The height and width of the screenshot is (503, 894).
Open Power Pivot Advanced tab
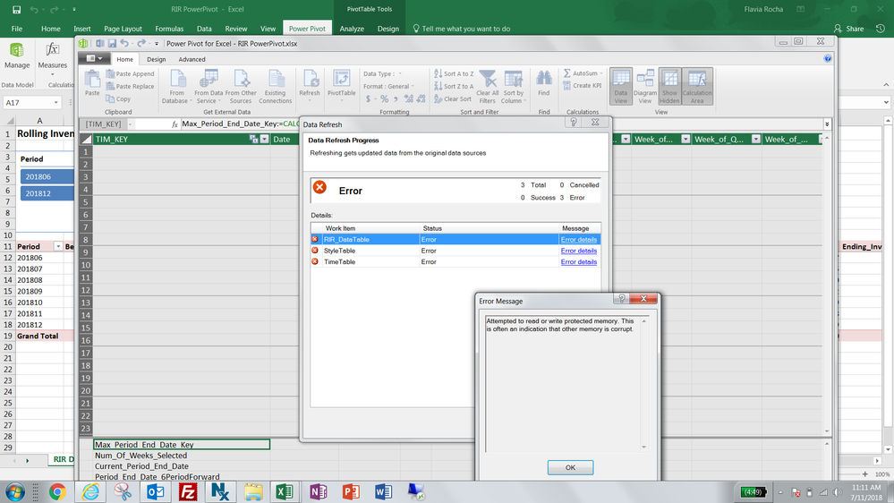(192, 59)
